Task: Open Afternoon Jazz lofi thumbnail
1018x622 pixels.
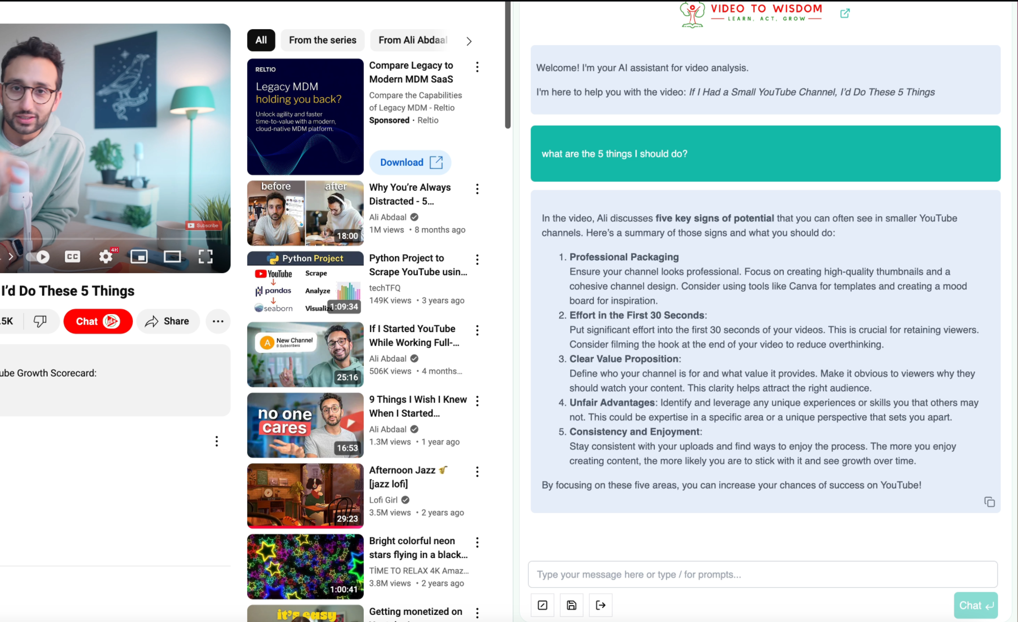Action: 305,496
